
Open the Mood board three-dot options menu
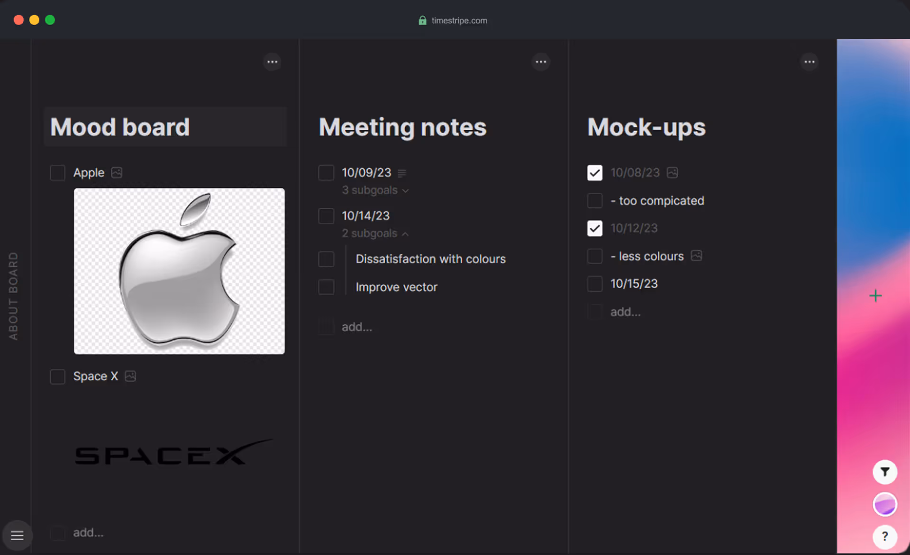point(272,62)
